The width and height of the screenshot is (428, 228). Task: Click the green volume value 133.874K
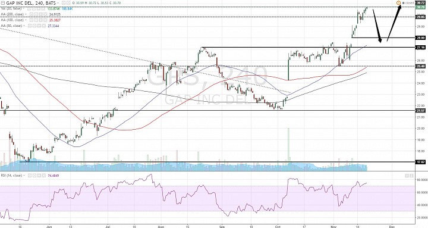pyautogui.click(x=53, y=8)
